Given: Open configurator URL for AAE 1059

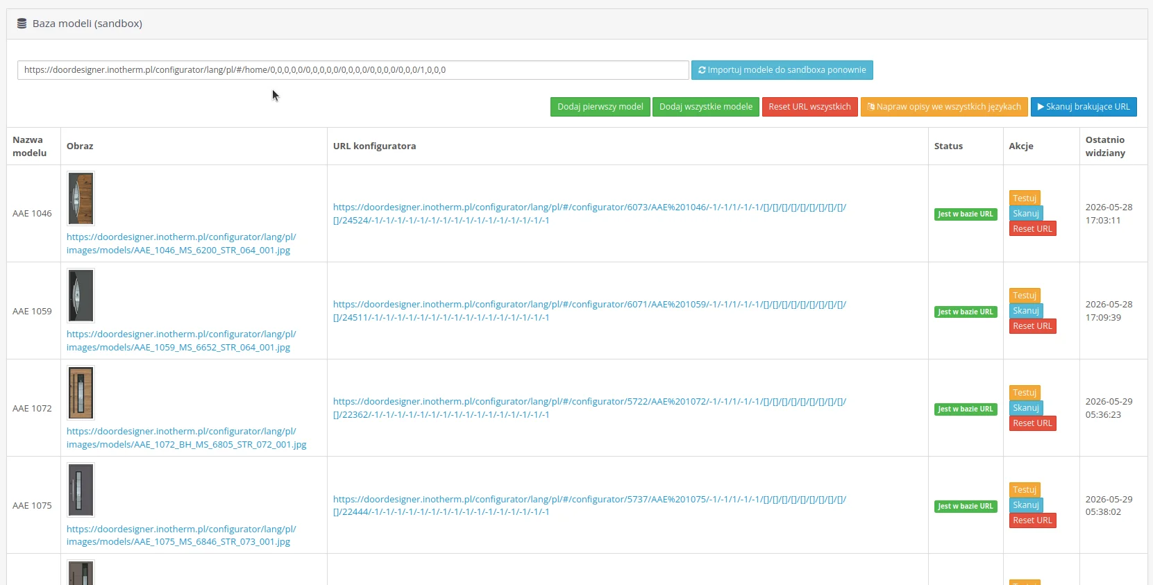Looking at the screenshot, I should click(x=589, y=311).
